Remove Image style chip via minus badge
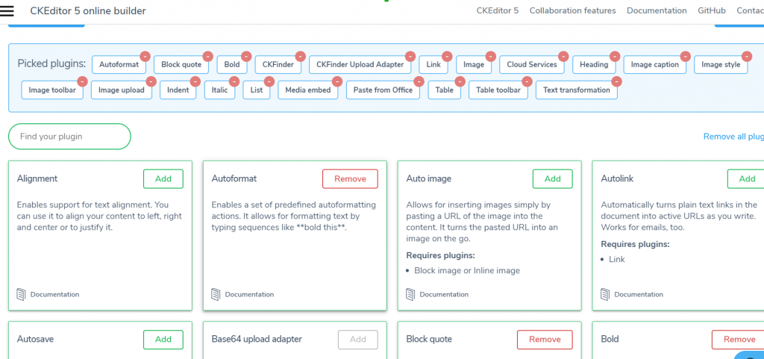Screen dimensions: 764x359 tap(747, 56)
